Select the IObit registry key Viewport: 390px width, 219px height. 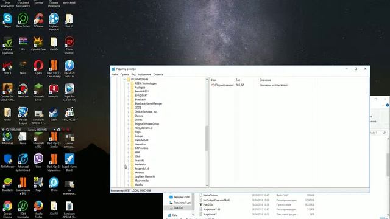pos(137,156)
